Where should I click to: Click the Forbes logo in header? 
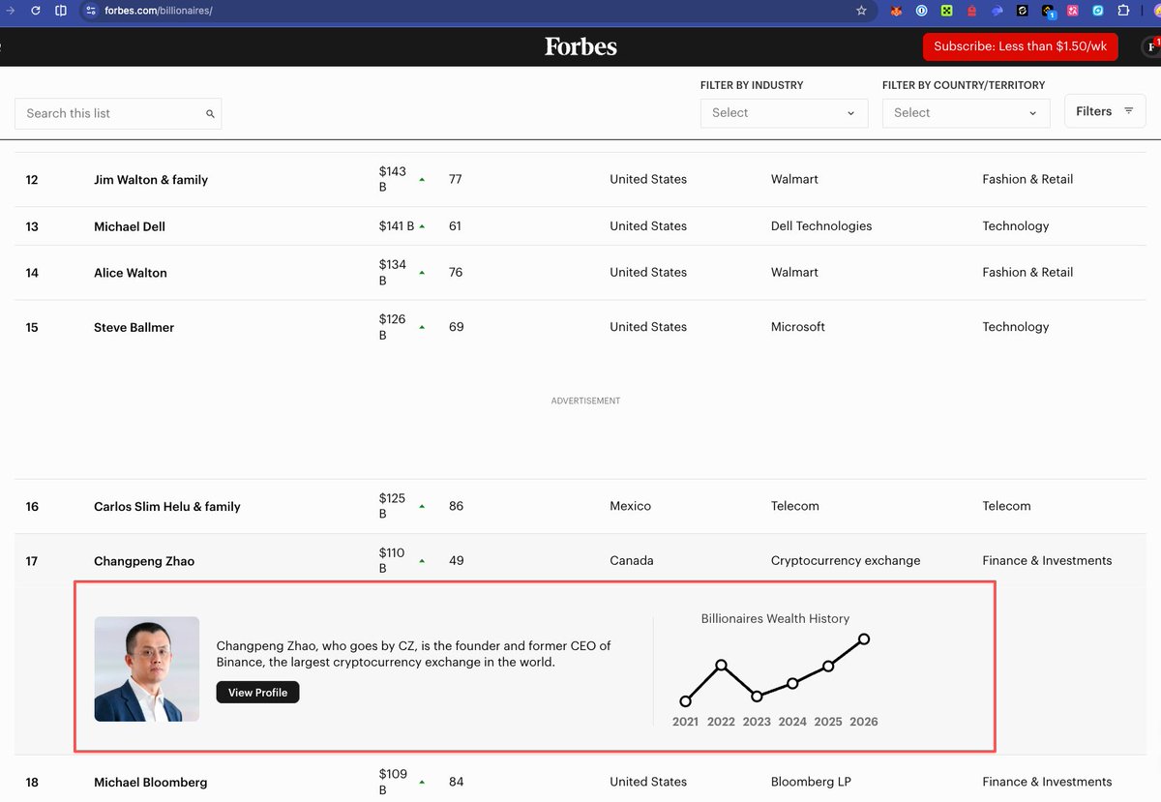coord(580,46)
